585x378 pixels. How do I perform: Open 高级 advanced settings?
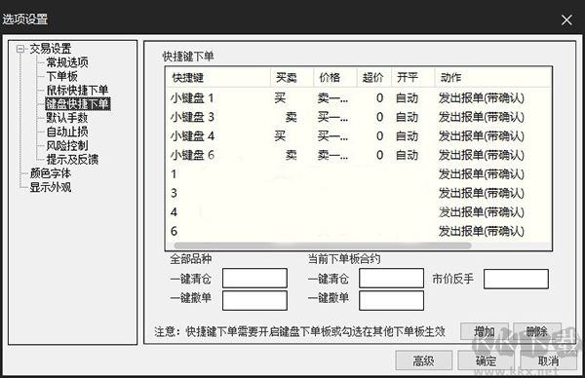click(424, 360)
